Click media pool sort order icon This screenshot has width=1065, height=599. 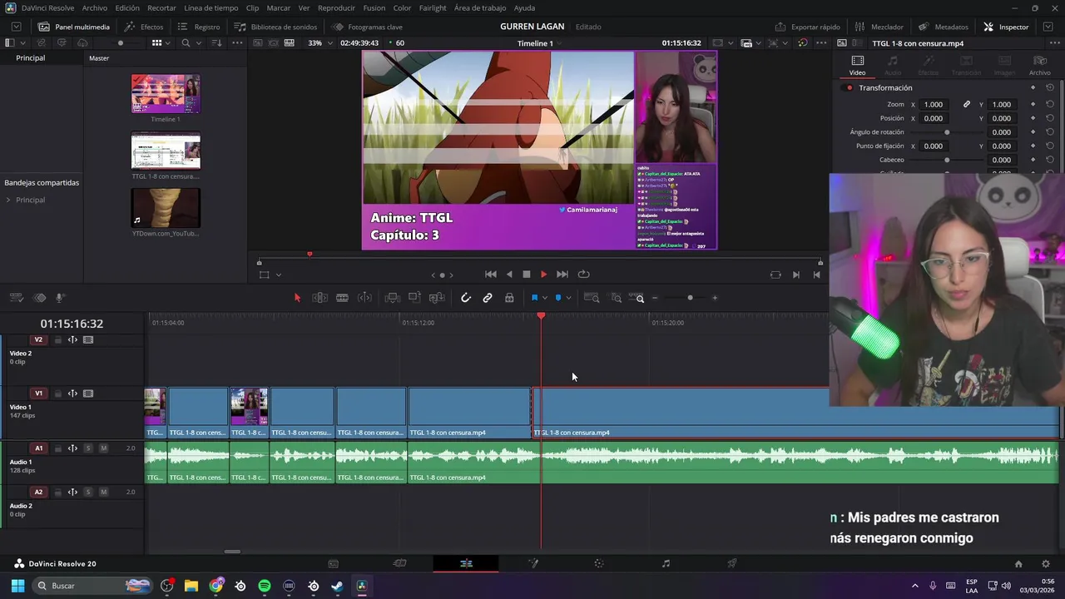tap(216, 42)
